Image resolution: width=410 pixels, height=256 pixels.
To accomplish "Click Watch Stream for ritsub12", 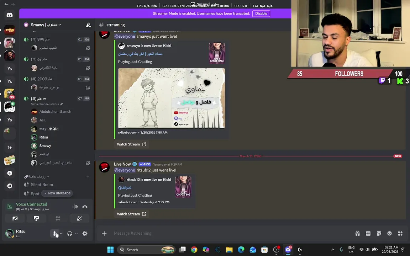I will pos(131,214).
